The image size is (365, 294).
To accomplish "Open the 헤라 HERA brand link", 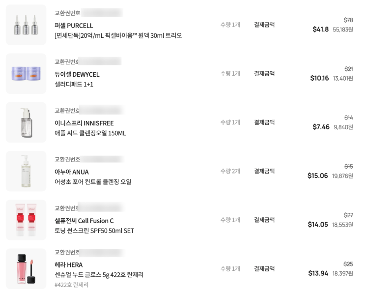I will (69, 265).
